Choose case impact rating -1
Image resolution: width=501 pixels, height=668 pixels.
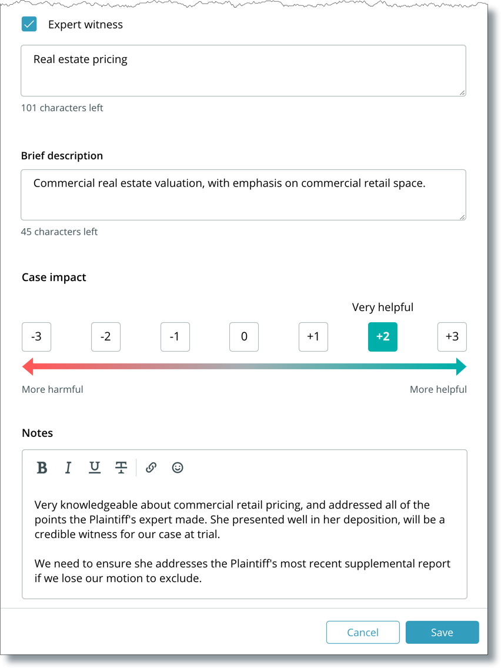click(175, 337)
